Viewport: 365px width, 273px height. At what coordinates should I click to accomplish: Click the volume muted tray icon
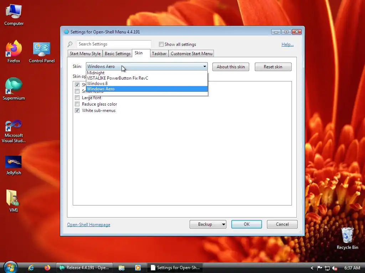(335, 268)
